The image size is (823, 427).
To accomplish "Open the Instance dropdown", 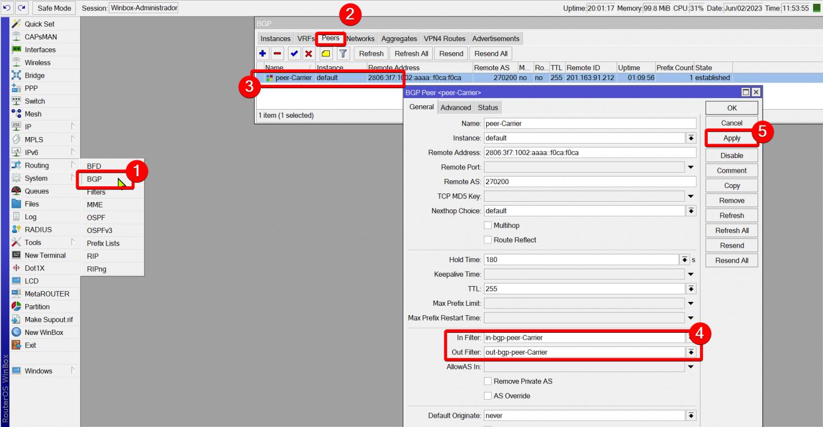I will pyautogui.click(x=691, y=138).
